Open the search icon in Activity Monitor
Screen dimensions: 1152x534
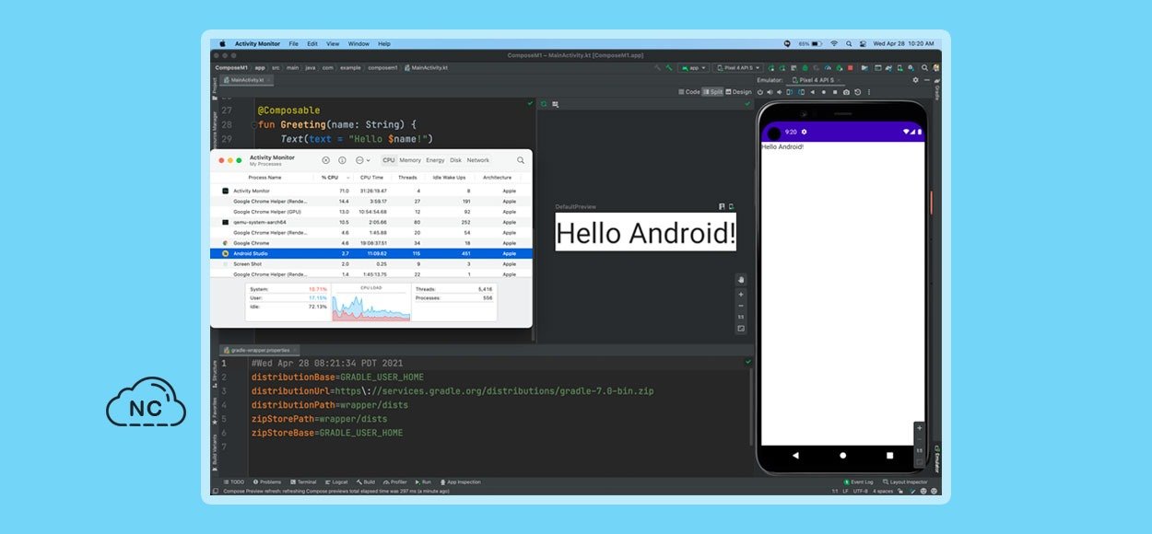click(x=521, y=160)
